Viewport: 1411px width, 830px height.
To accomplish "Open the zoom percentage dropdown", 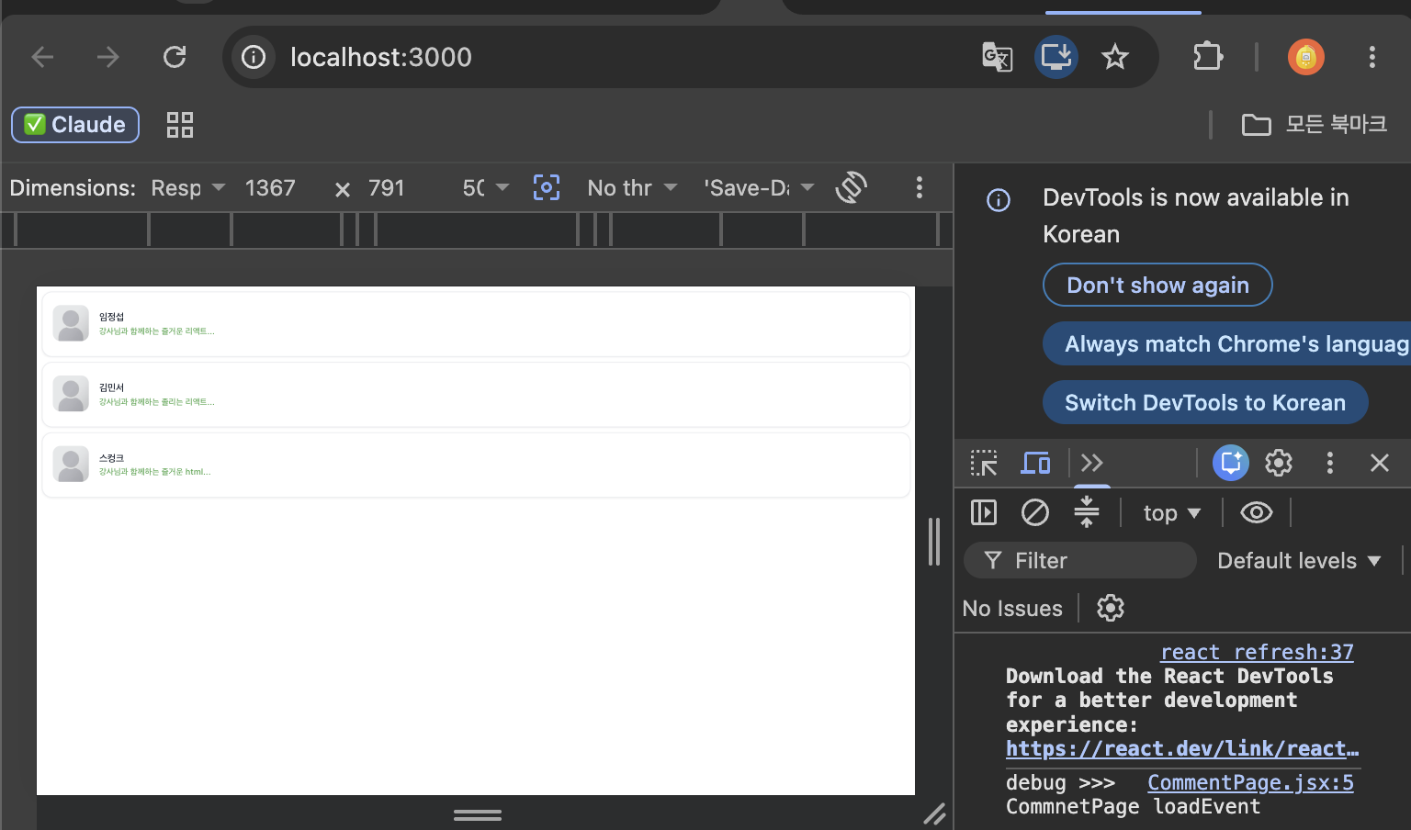I will tap(486, 187).
